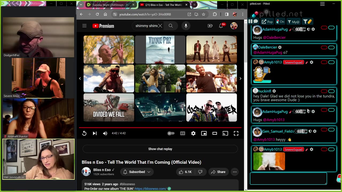Screen dimensions: 342x192
Task: Open settings gear next to huckinfl
Action: tap(274, 91)
